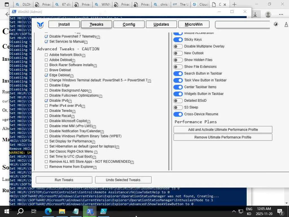Uncheck Set Services to Manual
This screenshot has width=289, height=217.
pyautogui.click(x=46, y=42)
